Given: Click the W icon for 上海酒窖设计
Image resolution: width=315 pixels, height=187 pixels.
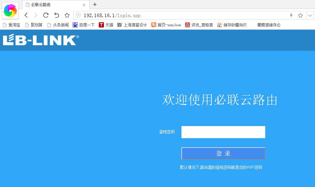Looking at the screenshot, I should click(x=120, y=25).
